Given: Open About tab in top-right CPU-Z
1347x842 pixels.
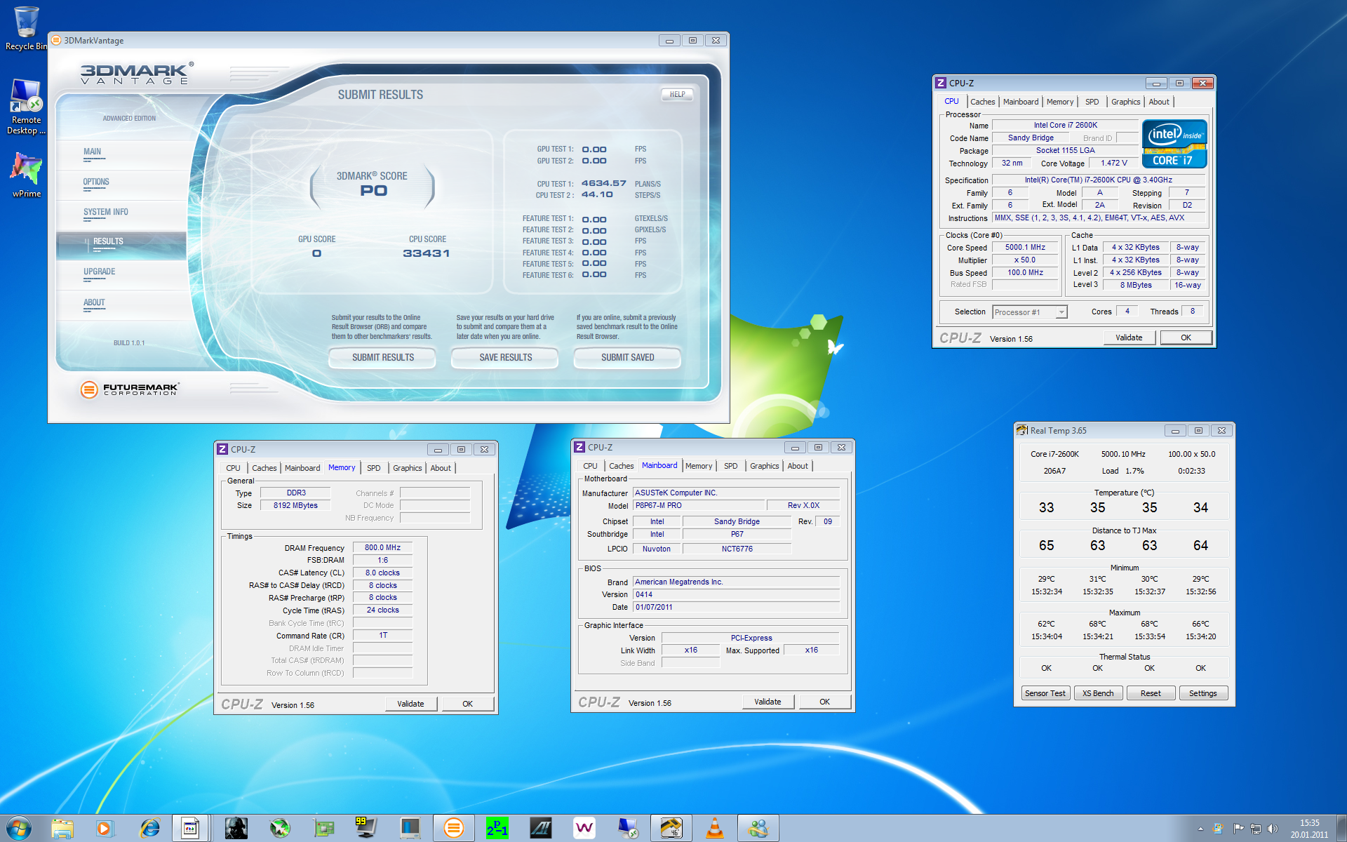Looking at the screenshot, I should point(1158,102).
